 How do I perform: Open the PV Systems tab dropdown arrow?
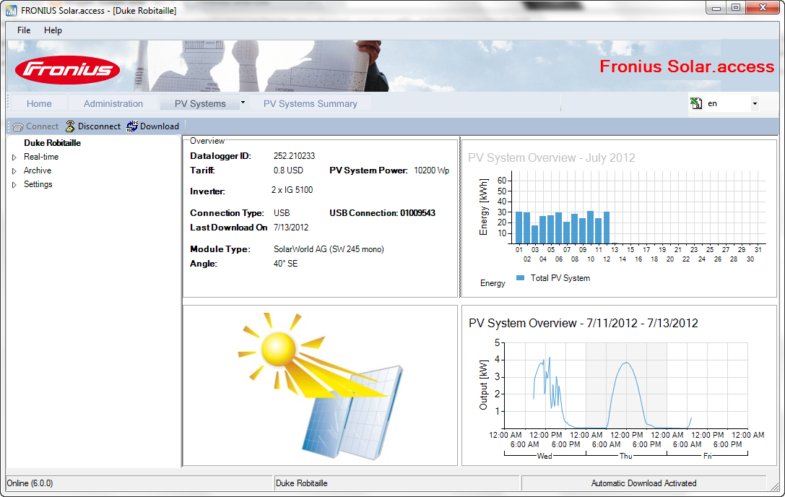click(243, 102)
